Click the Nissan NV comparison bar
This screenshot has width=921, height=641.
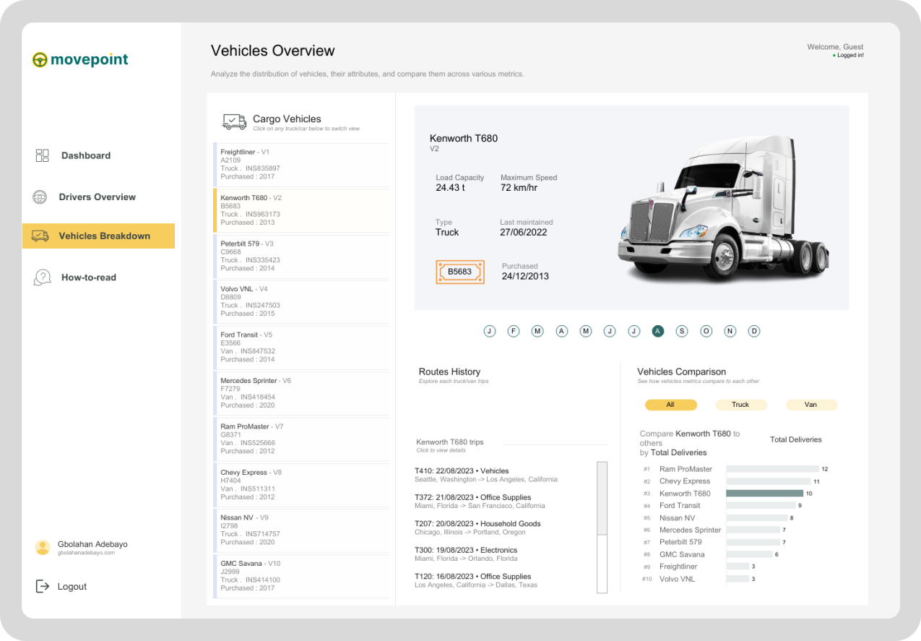click(757, 518)
